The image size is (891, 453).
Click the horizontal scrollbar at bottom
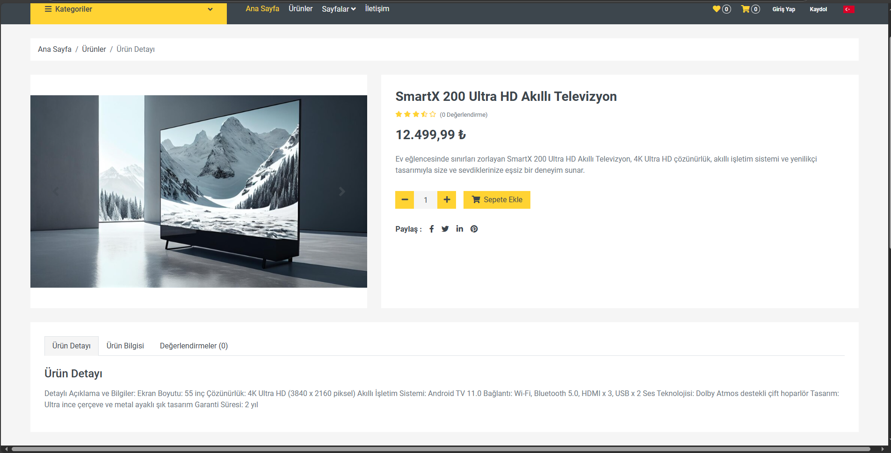tap(440, 449)
